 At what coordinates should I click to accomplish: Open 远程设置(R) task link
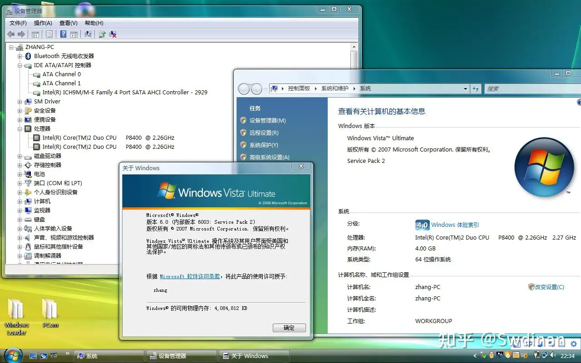point(264,132)
